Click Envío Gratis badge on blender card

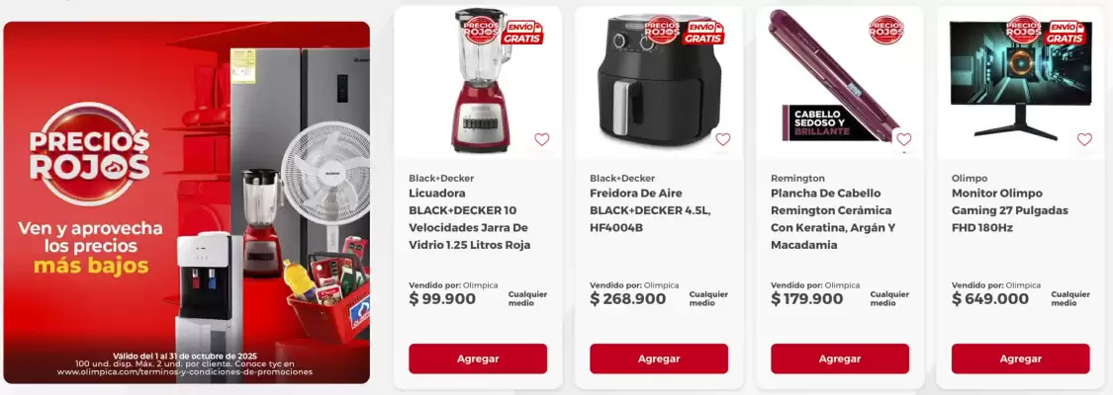(522, 33)
